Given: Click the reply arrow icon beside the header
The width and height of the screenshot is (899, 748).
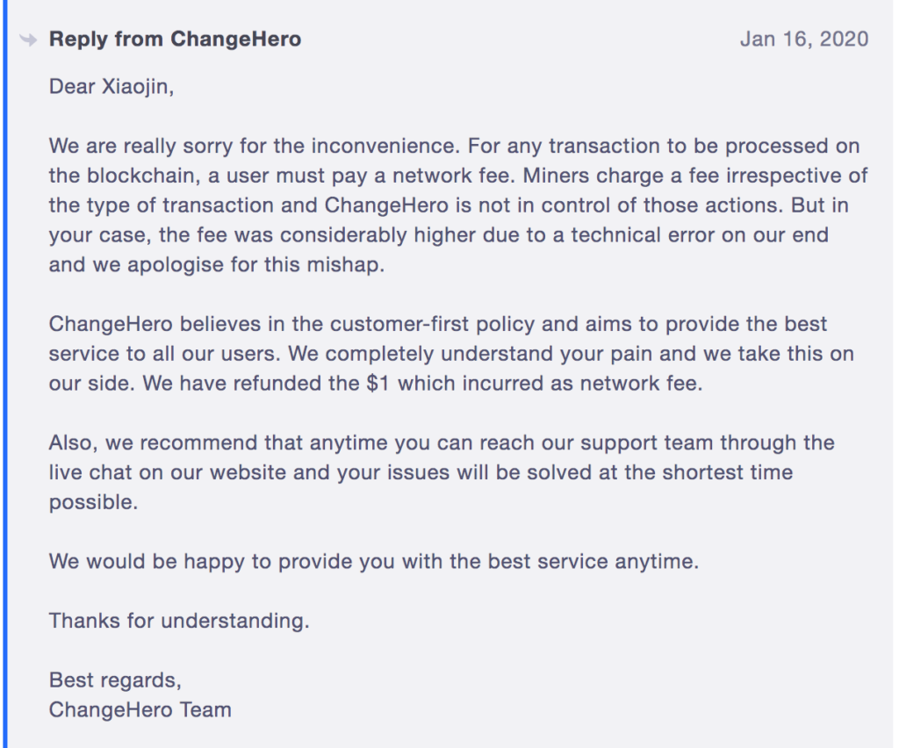Looking at the screenshot, I should click(x=28, y=40).
